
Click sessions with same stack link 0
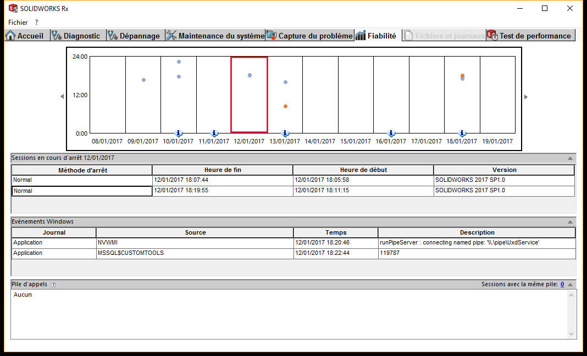[562, 285]
